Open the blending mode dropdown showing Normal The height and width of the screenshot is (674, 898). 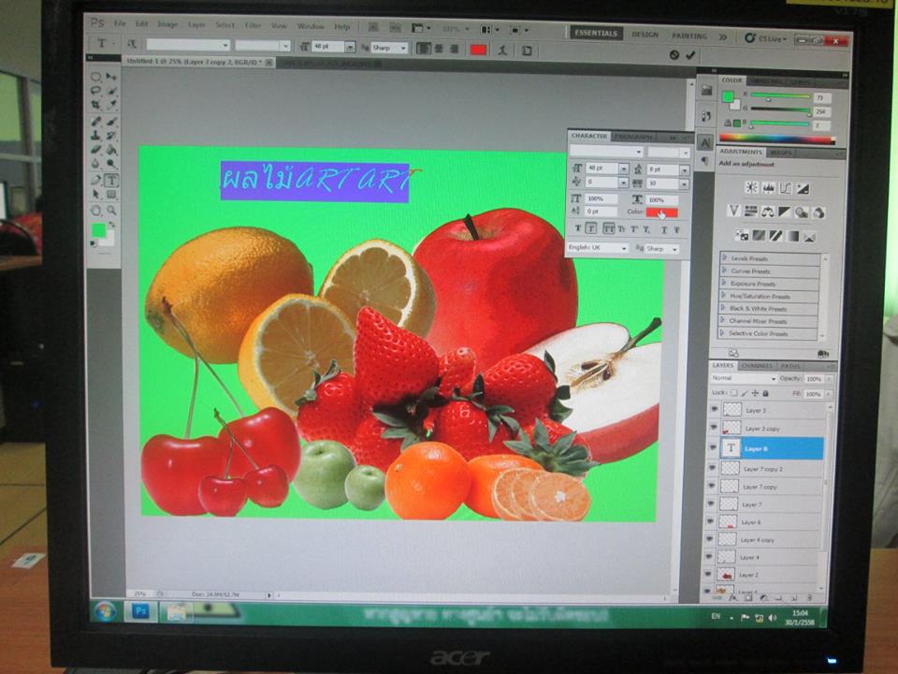pyautogui.click(x=745, y=379)
